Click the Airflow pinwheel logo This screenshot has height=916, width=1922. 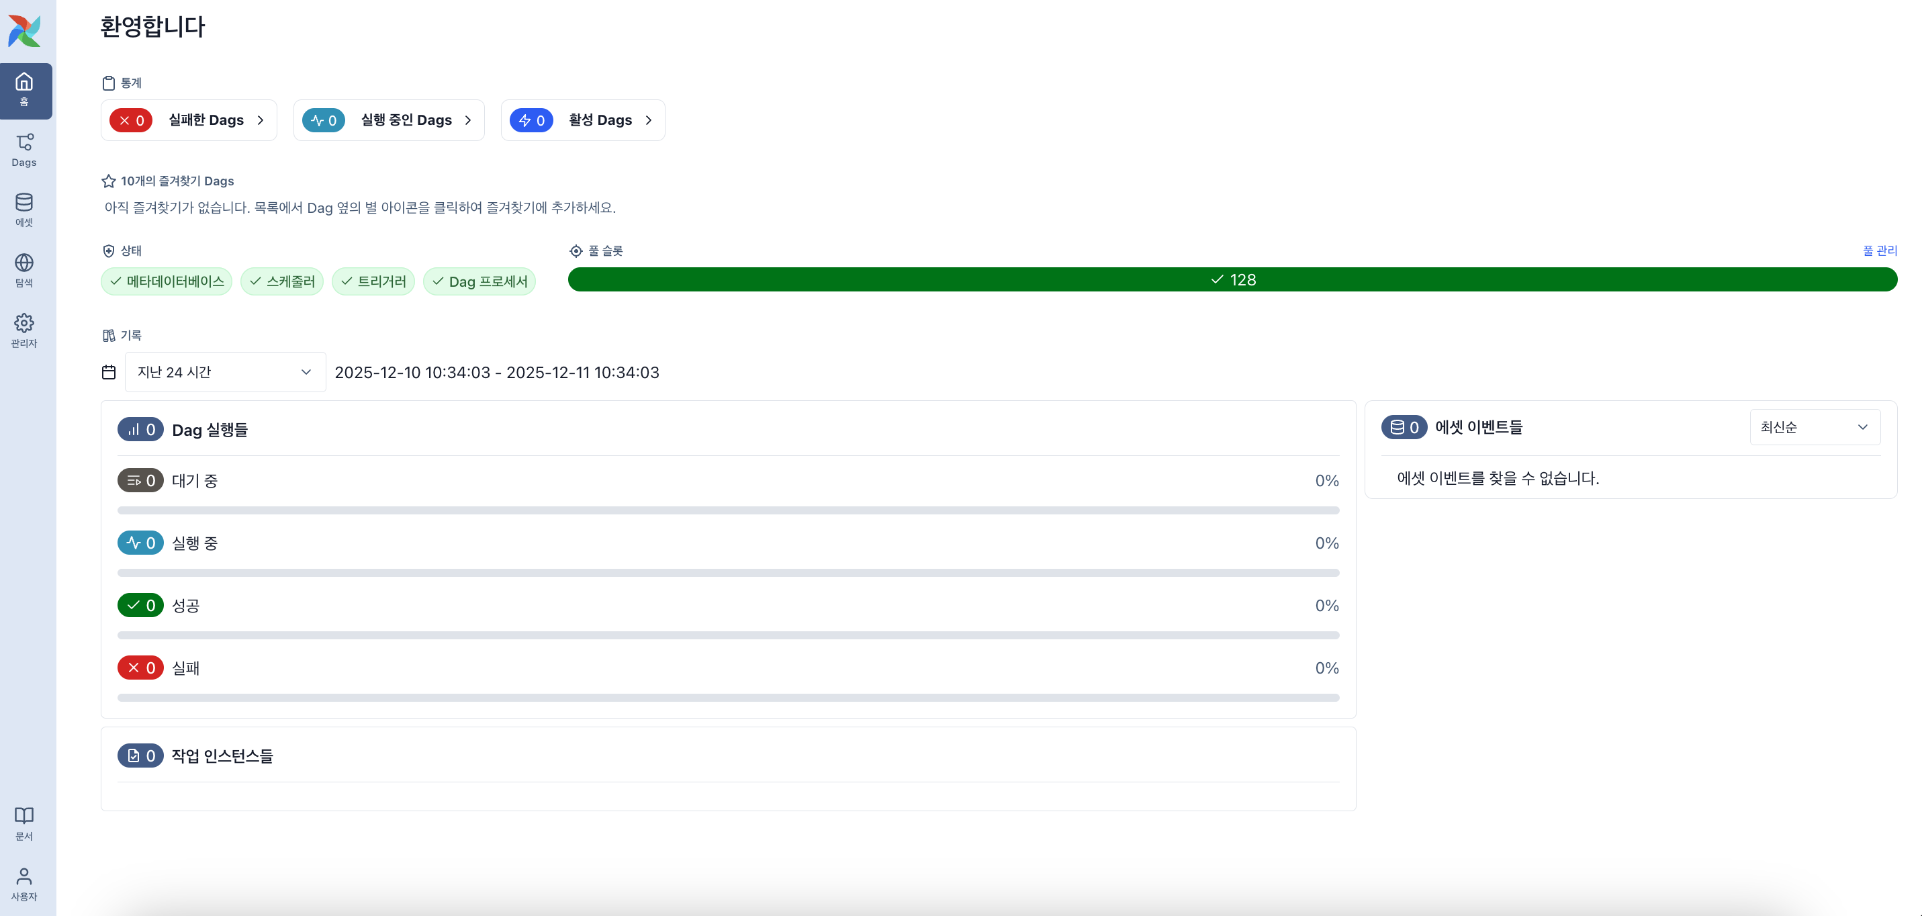pos(25,31)
